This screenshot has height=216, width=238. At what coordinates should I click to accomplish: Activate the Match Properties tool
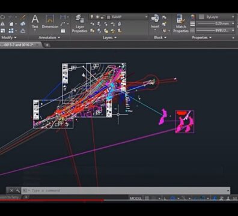181,23
